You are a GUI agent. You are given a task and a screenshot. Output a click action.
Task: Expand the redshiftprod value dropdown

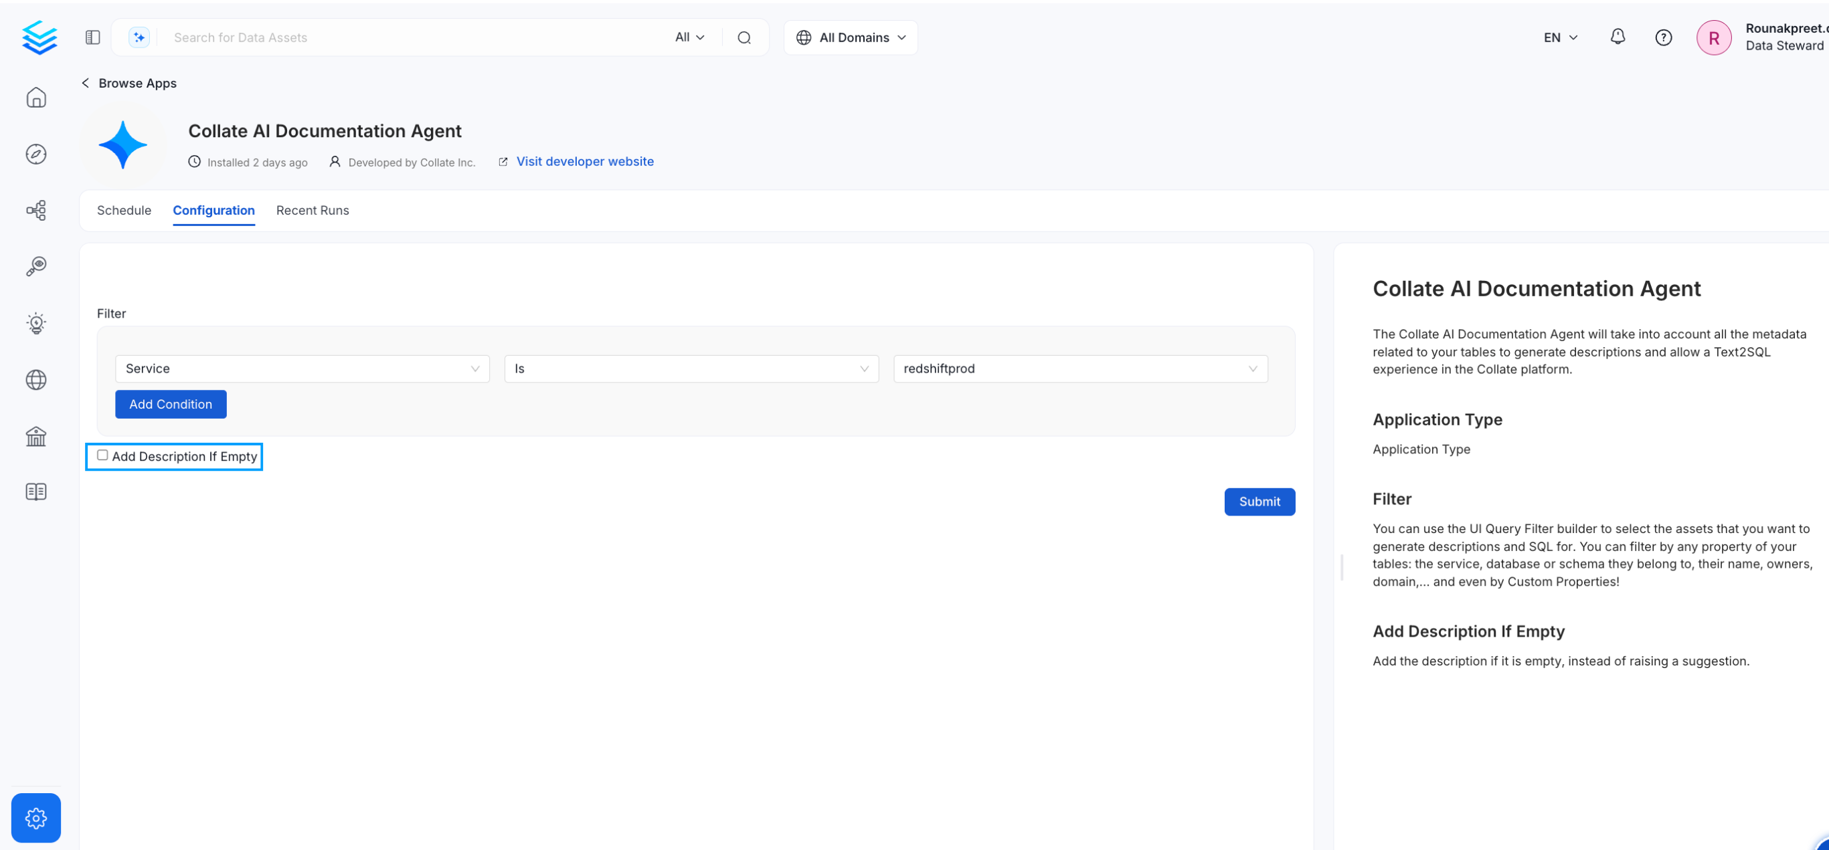(1079, 368)
